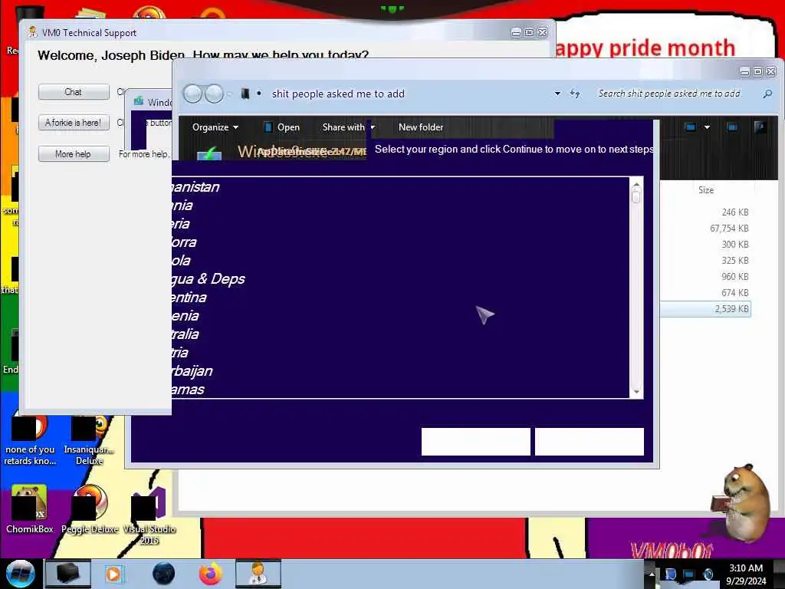Screen dimensions: 785x589
Task: Switch to Technical Support taskbar button
Action: pos(258,574)
